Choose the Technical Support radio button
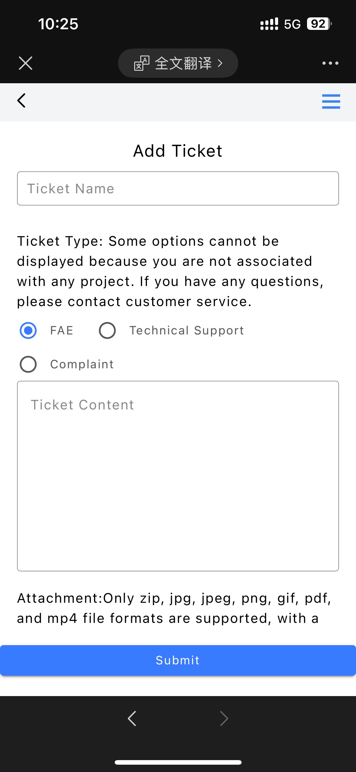Screen dimensions: 356x772 (107, 331)
